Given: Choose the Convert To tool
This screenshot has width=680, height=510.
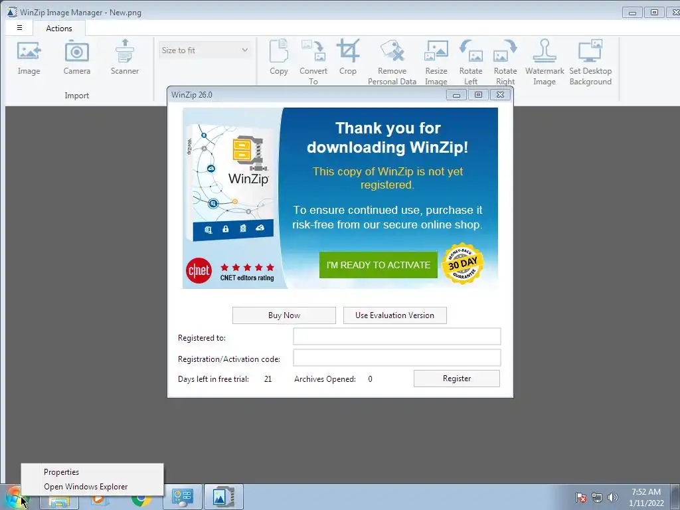Looking at the screenshot, I should [313, 62].
